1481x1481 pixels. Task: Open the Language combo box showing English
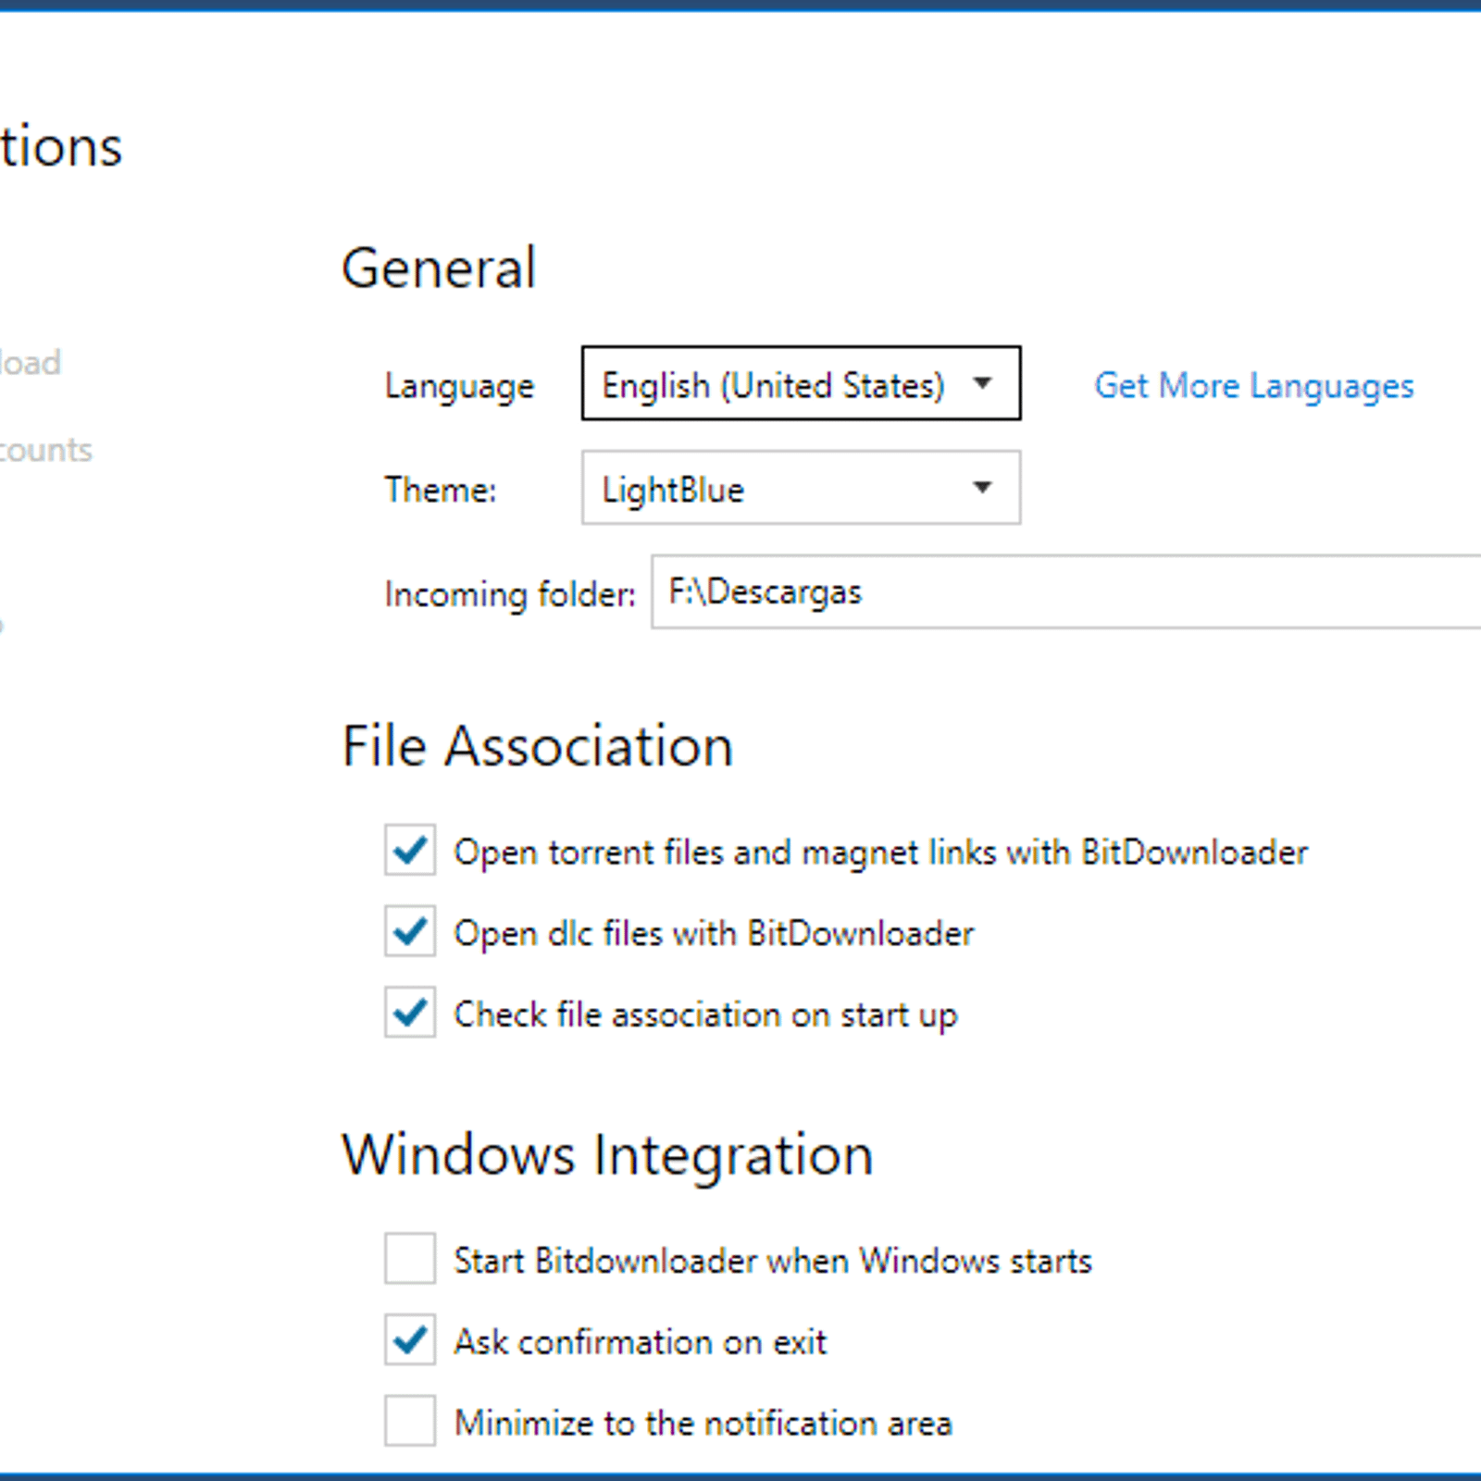(x=773, y=384)
